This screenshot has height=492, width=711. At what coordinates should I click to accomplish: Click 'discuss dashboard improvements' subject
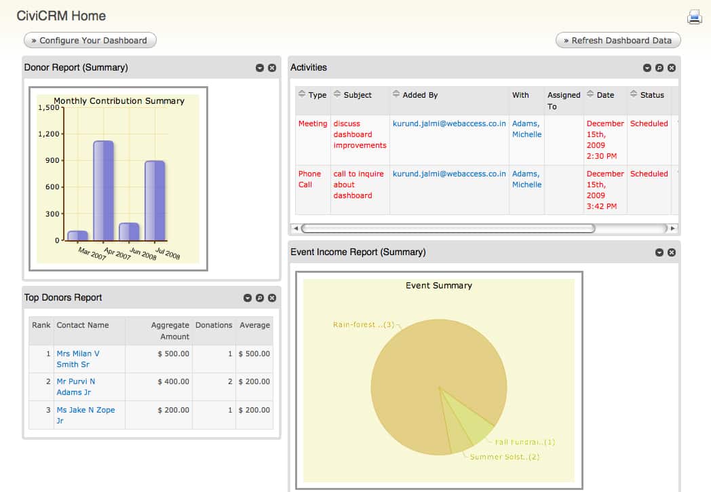(360, 134)
